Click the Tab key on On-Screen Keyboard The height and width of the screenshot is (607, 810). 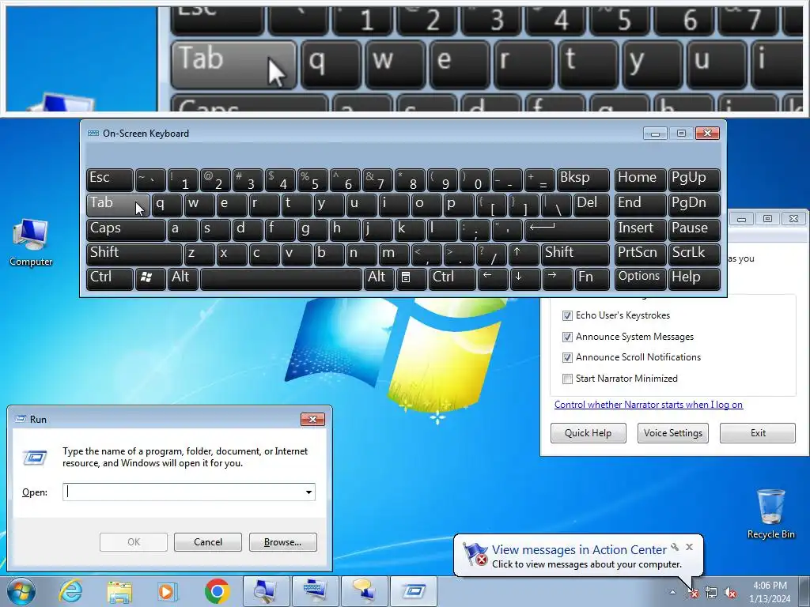click(118, 205)
